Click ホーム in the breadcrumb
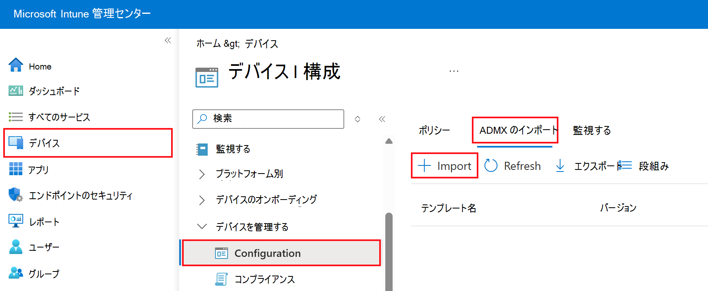This screenshot has height=291, width=708. pos(208,43)
